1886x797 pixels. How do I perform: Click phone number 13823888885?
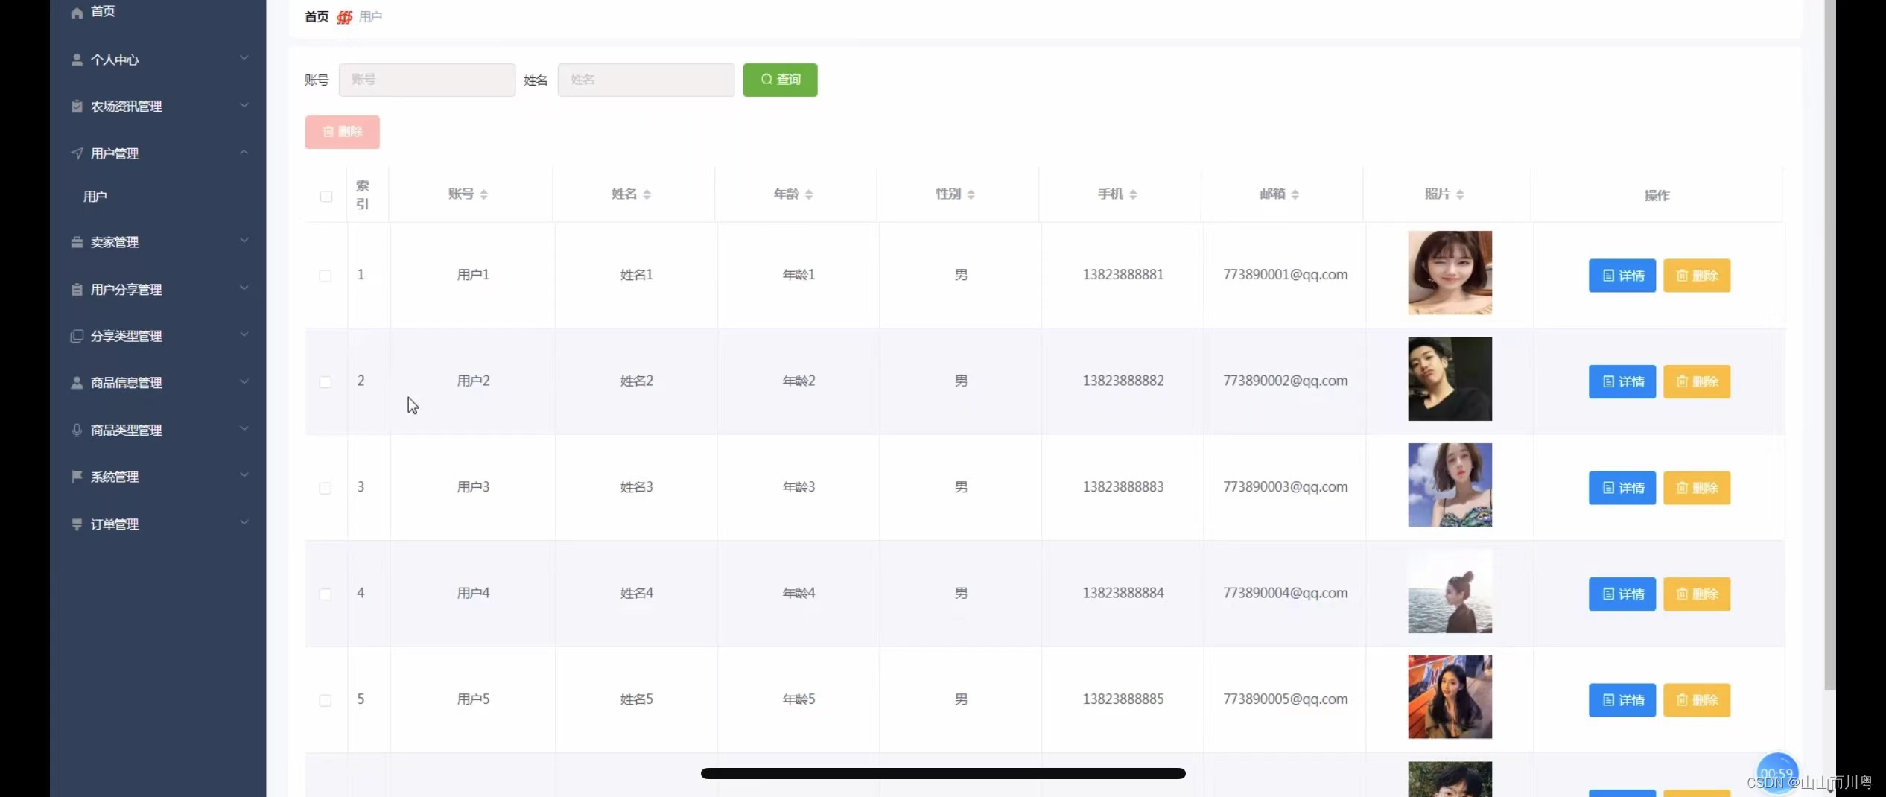click(x=1123, y=699)
